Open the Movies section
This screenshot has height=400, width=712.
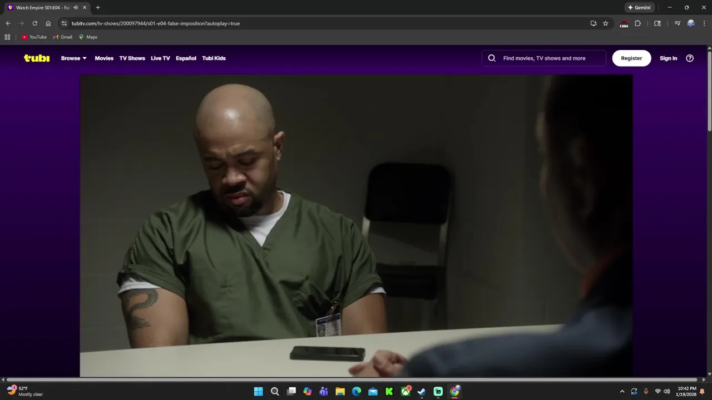[x=104, y=58]
